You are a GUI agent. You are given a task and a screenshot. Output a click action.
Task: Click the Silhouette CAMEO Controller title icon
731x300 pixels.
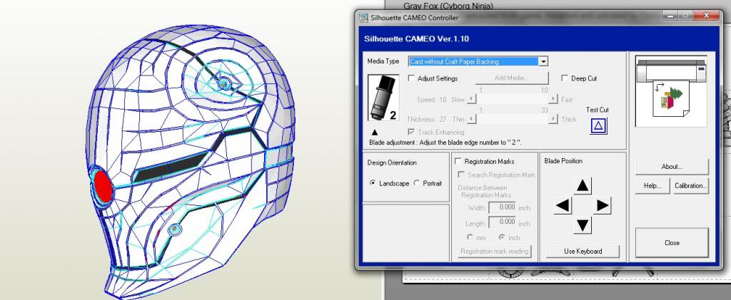click(x=363, y=18)
